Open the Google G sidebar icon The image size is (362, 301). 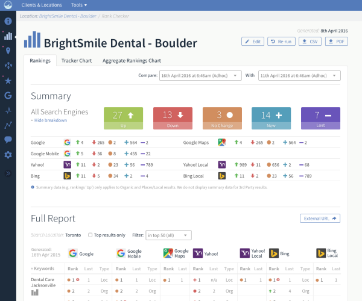8,95
